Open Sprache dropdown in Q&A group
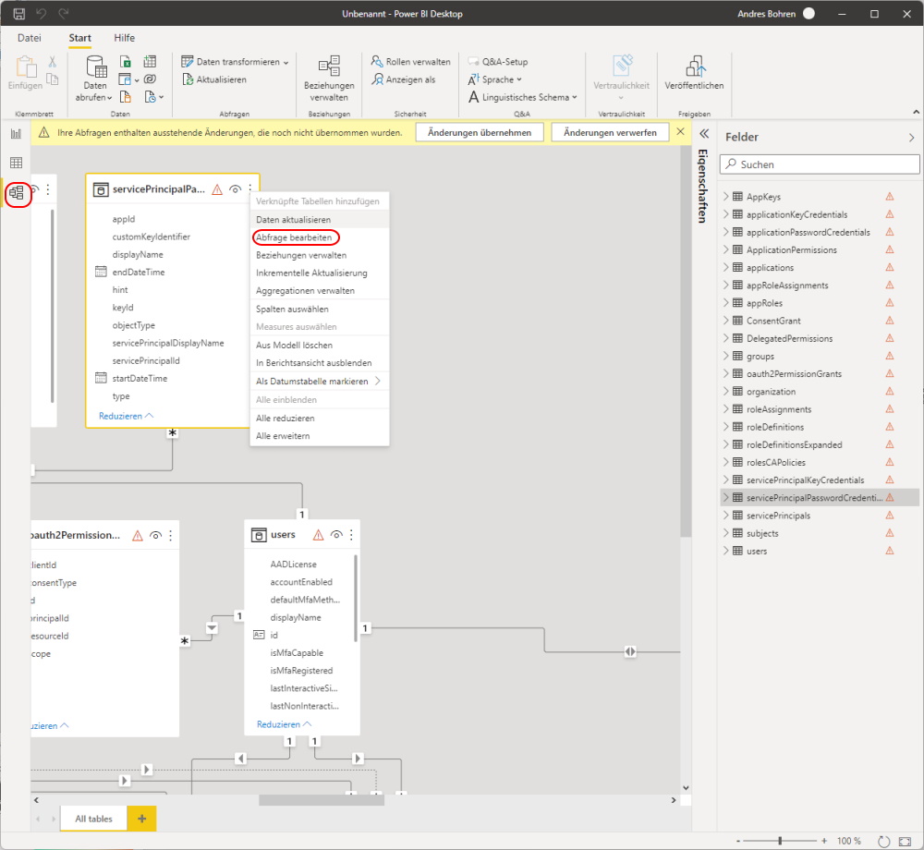The height and width of the screenshot is (850, 924). (519, 79)
